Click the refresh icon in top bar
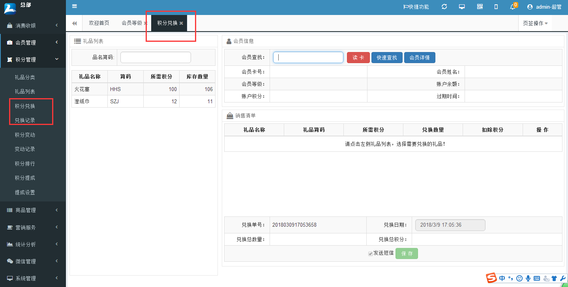Image resolution: width=568 pixels, height=287 pixels. click(444, 7)
